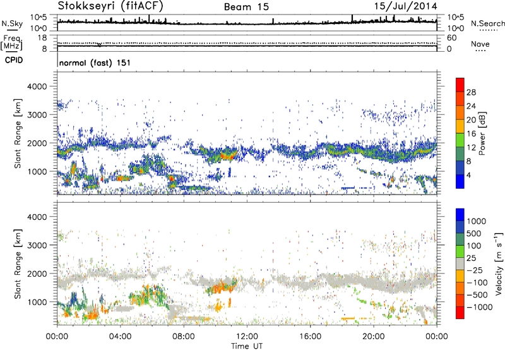The image size is (505, 350).
Task: Click the 'Slant Range [km]' label of the Power panel
Action: 18,133
